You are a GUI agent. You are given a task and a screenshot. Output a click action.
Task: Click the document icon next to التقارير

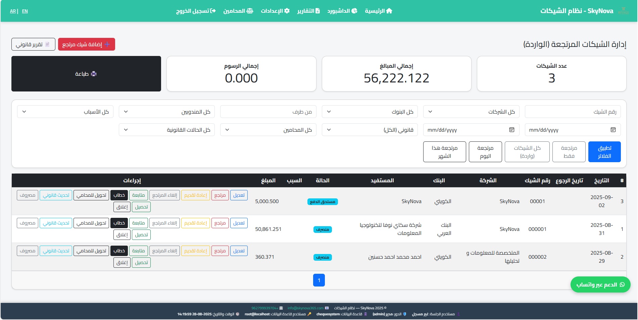click(x=317, y=11)
